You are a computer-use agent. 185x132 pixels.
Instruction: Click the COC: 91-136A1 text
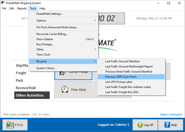pyautogui.click(x=41, y=115)
